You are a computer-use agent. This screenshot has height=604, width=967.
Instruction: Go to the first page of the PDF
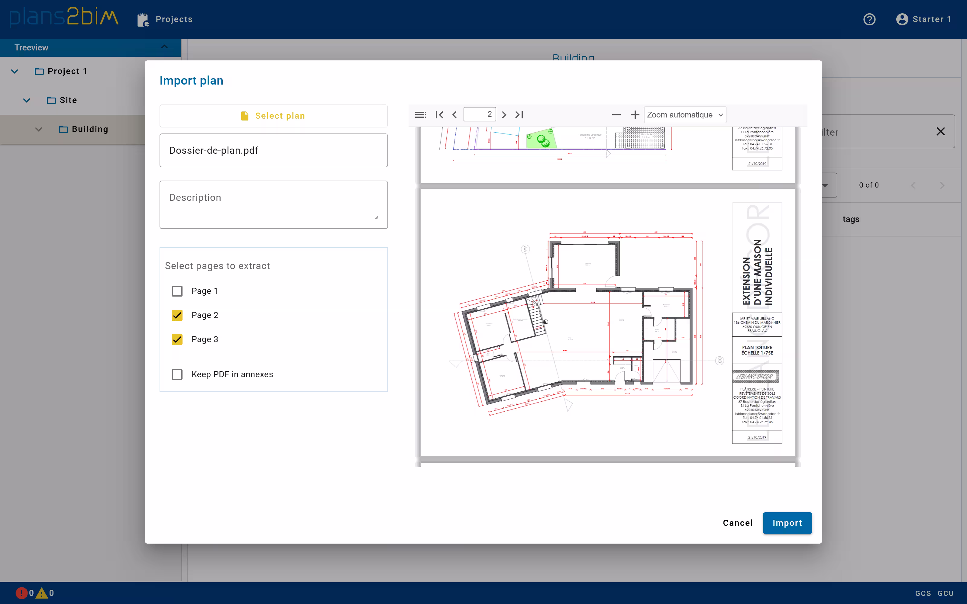point(439,115)
